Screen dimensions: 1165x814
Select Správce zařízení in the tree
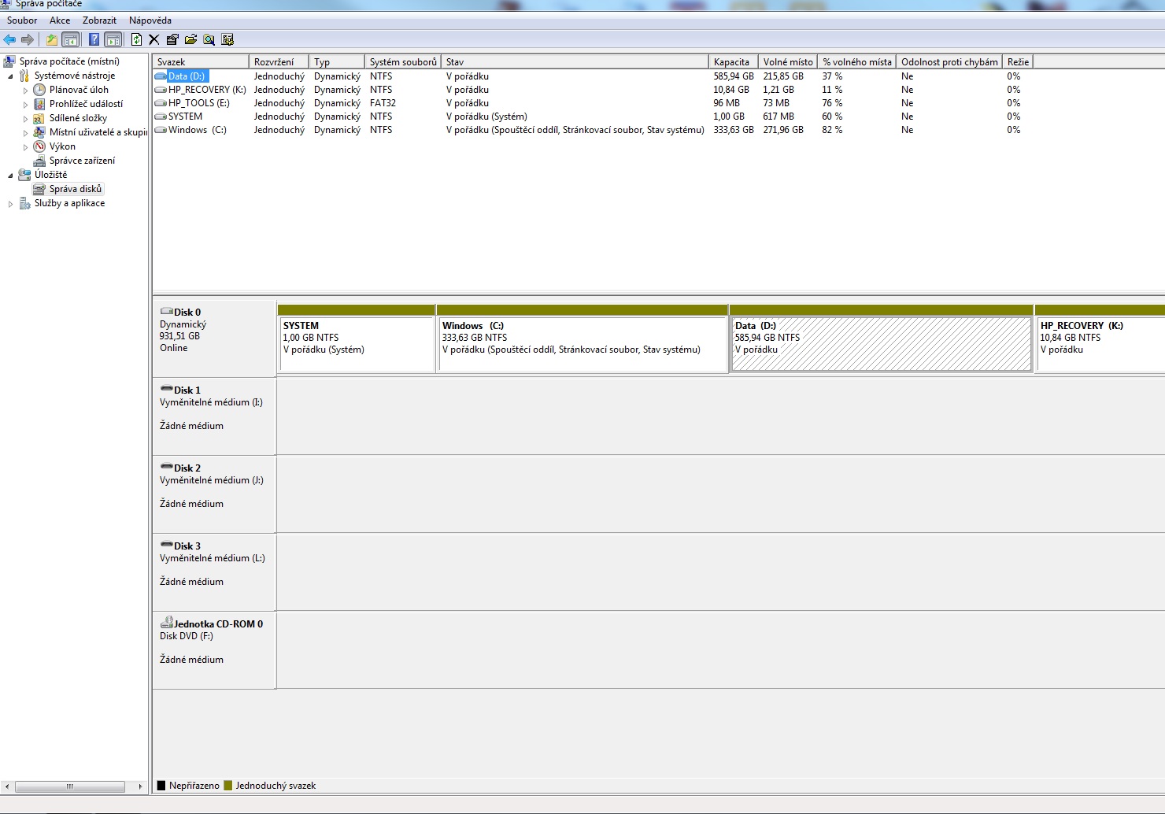[x=82, y=161]
